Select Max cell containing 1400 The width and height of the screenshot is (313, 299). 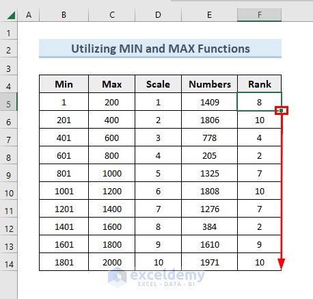click(112, 209)
